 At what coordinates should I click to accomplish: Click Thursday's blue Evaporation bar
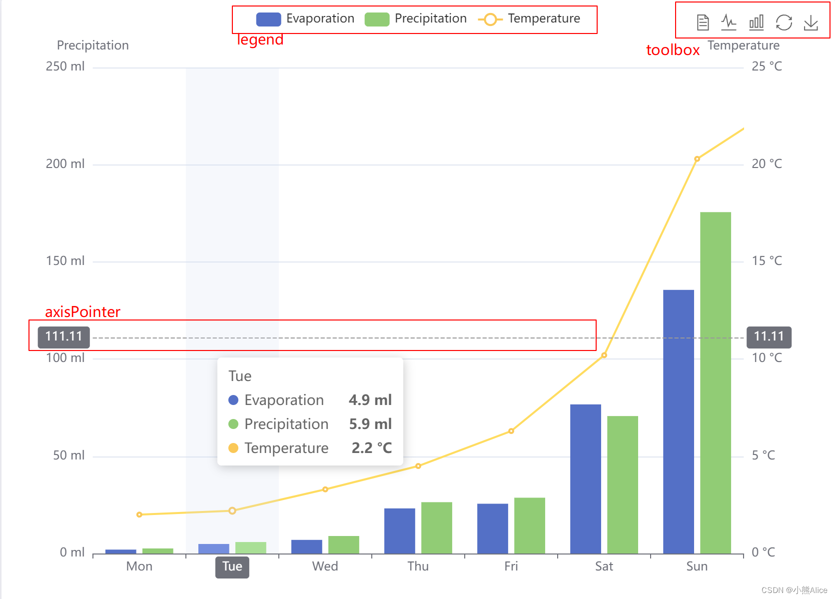coord(400,531)
